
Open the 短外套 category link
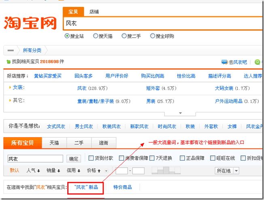point(153,88)
